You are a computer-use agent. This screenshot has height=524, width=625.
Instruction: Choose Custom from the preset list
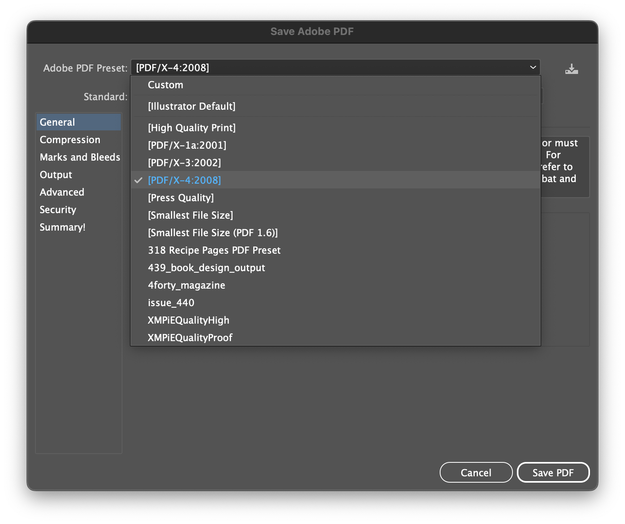(336, 85)
